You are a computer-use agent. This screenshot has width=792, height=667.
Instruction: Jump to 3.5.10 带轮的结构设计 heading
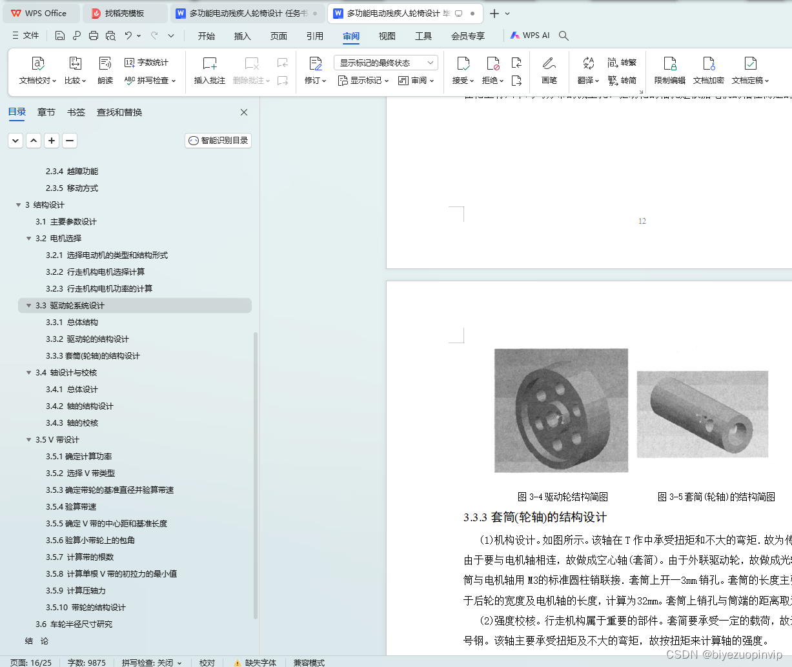pyautogui.click(x=86, y=608)
